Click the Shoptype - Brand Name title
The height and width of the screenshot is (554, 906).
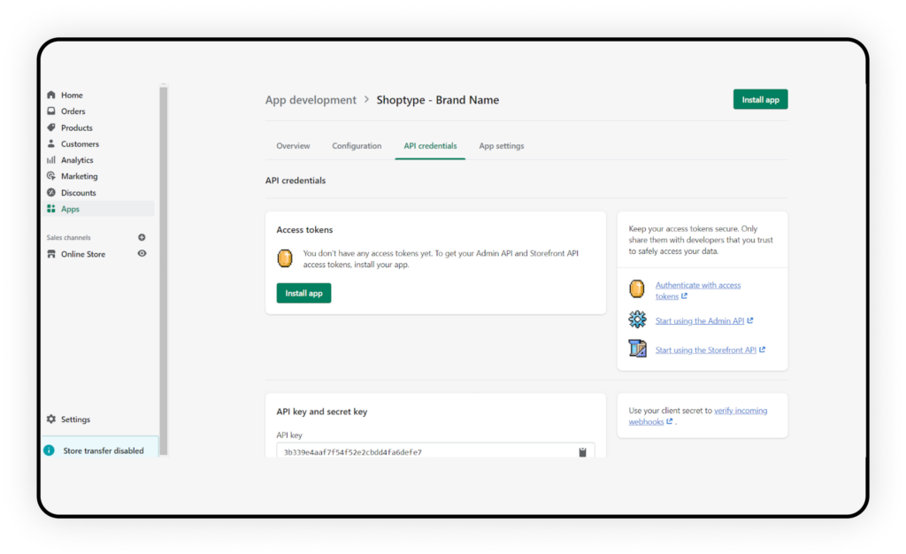pos(437,100)
